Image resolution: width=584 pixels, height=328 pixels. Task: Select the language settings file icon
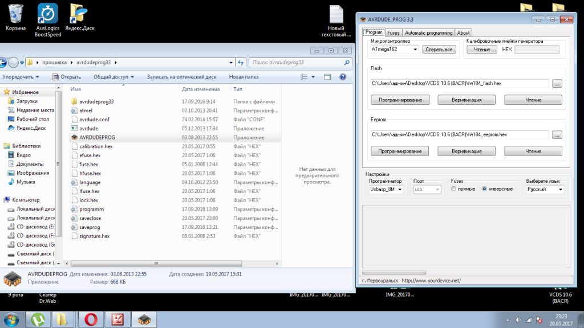coord(74,183)
